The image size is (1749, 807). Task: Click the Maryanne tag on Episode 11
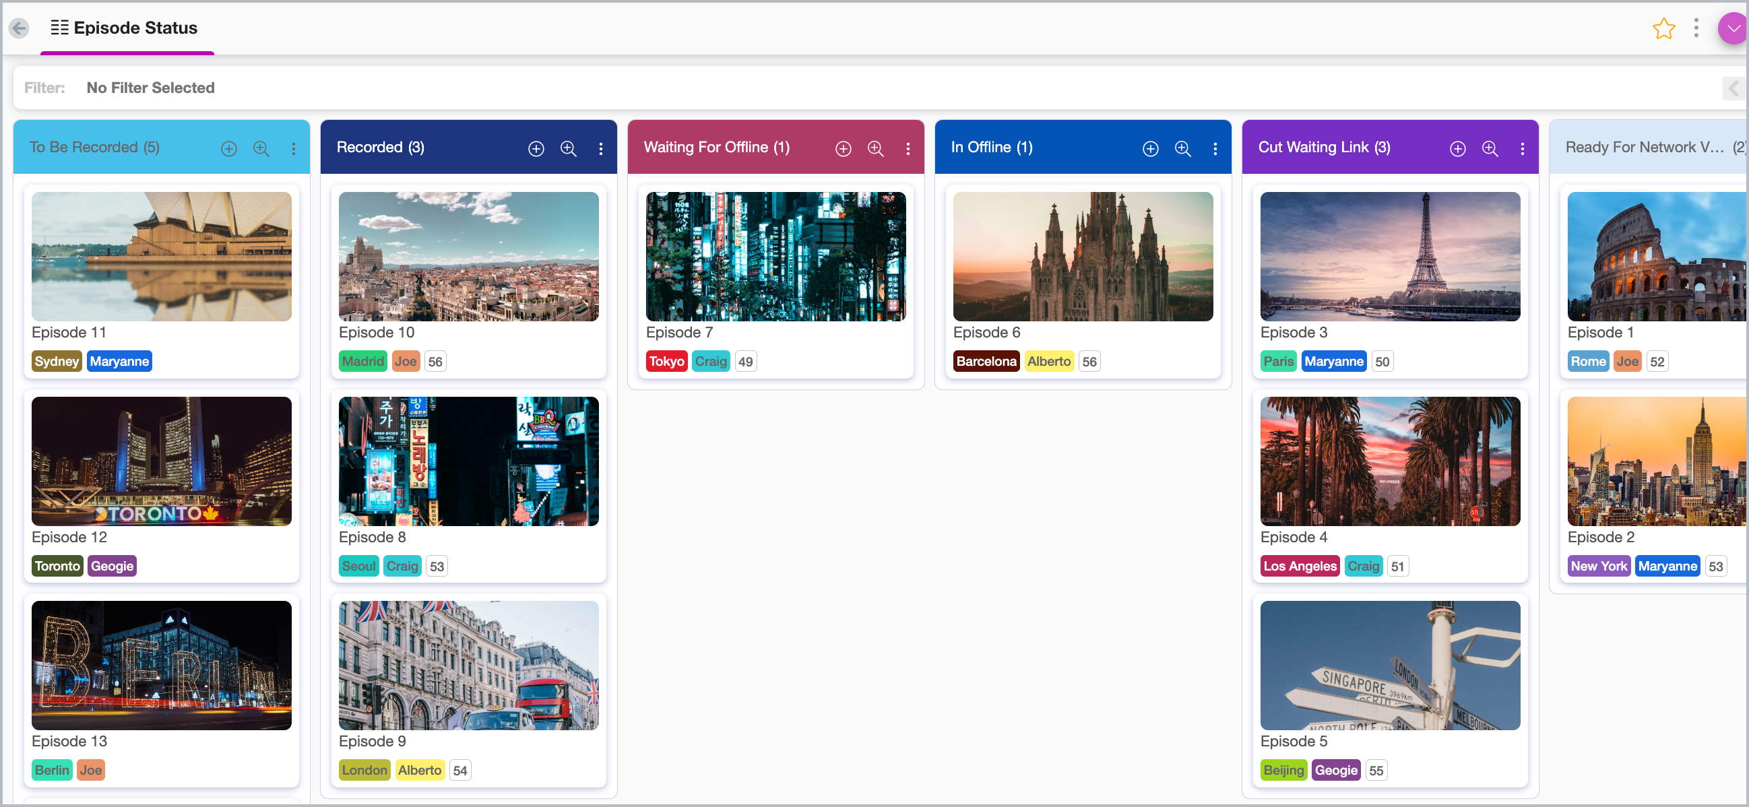(x=119, y=361)
